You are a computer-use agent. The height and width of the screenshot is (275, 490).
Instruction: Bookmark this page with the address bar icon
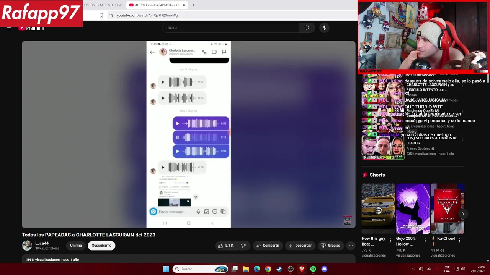pyautogui.click(x=101, y=15)
